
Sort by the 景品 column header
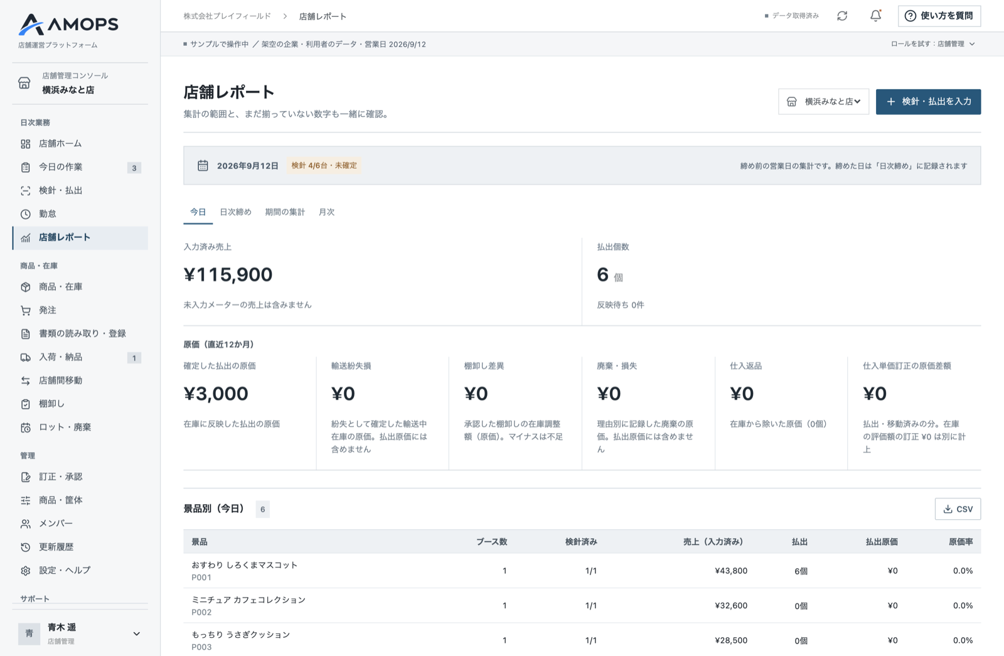pos(200,542)
